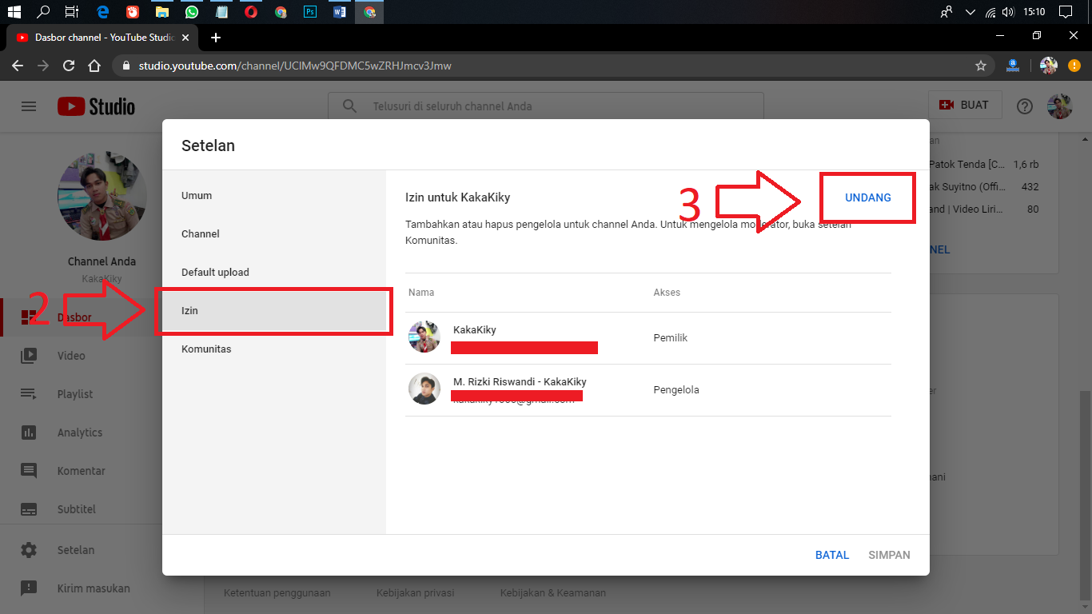Viewport: 1092px width, 614px height.
Task: Select the Dasbor channel - YouTube Studio tab
Action: (101, 37)
